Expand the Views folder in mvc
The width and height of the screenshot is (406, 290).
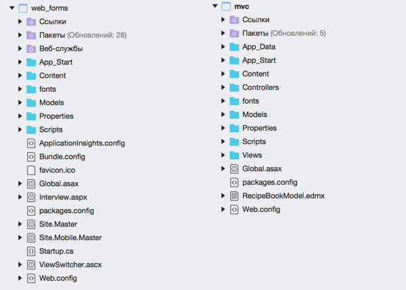coord(223,155)
